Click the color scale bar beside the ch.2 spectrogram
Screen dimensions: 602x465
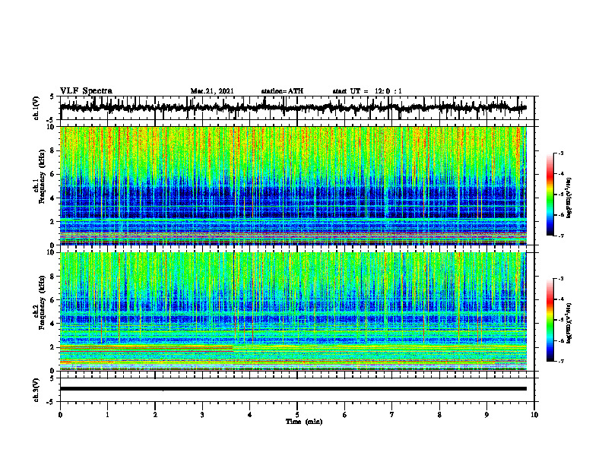[550, 320]
